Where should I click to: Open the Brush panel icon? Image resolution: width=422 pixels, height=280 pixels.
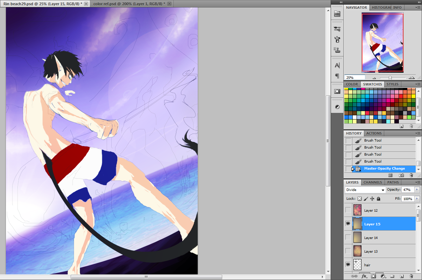pyautogui.click(x=337, y=29)
